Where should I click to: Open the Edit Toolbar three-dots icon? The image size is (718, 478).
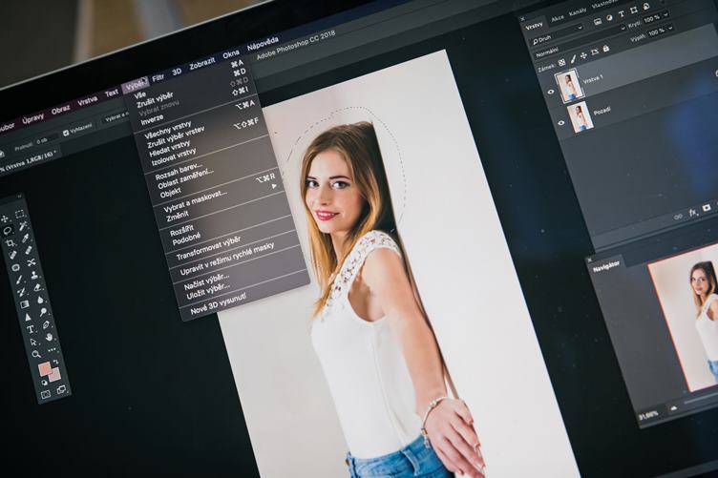[52, 350]
